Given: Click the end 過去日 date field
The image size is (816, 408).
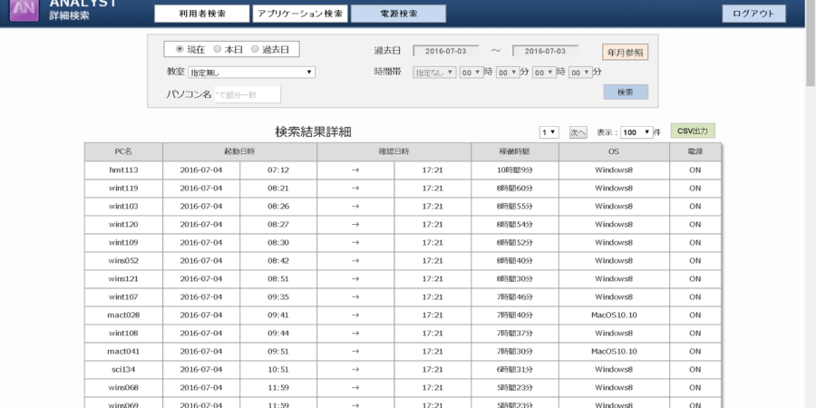Looking at the screenshot, I should [545, 51].
